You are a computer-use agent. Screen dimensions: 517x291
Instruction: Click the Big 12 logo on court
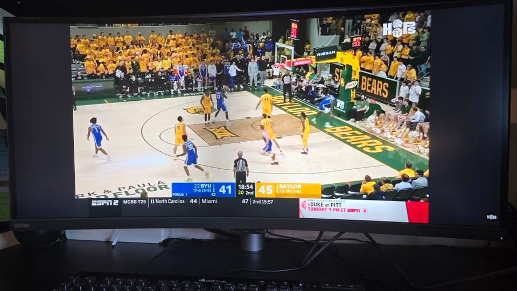click(x=221, y=133)
